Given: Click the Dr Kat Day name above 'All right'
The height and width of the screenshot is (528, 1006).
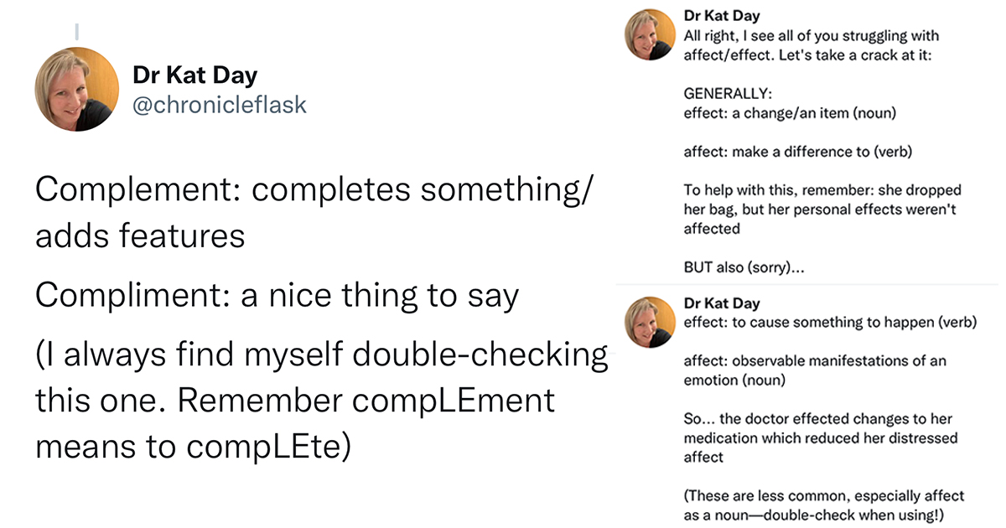Looking at the screenshot, I should [722, 16].
